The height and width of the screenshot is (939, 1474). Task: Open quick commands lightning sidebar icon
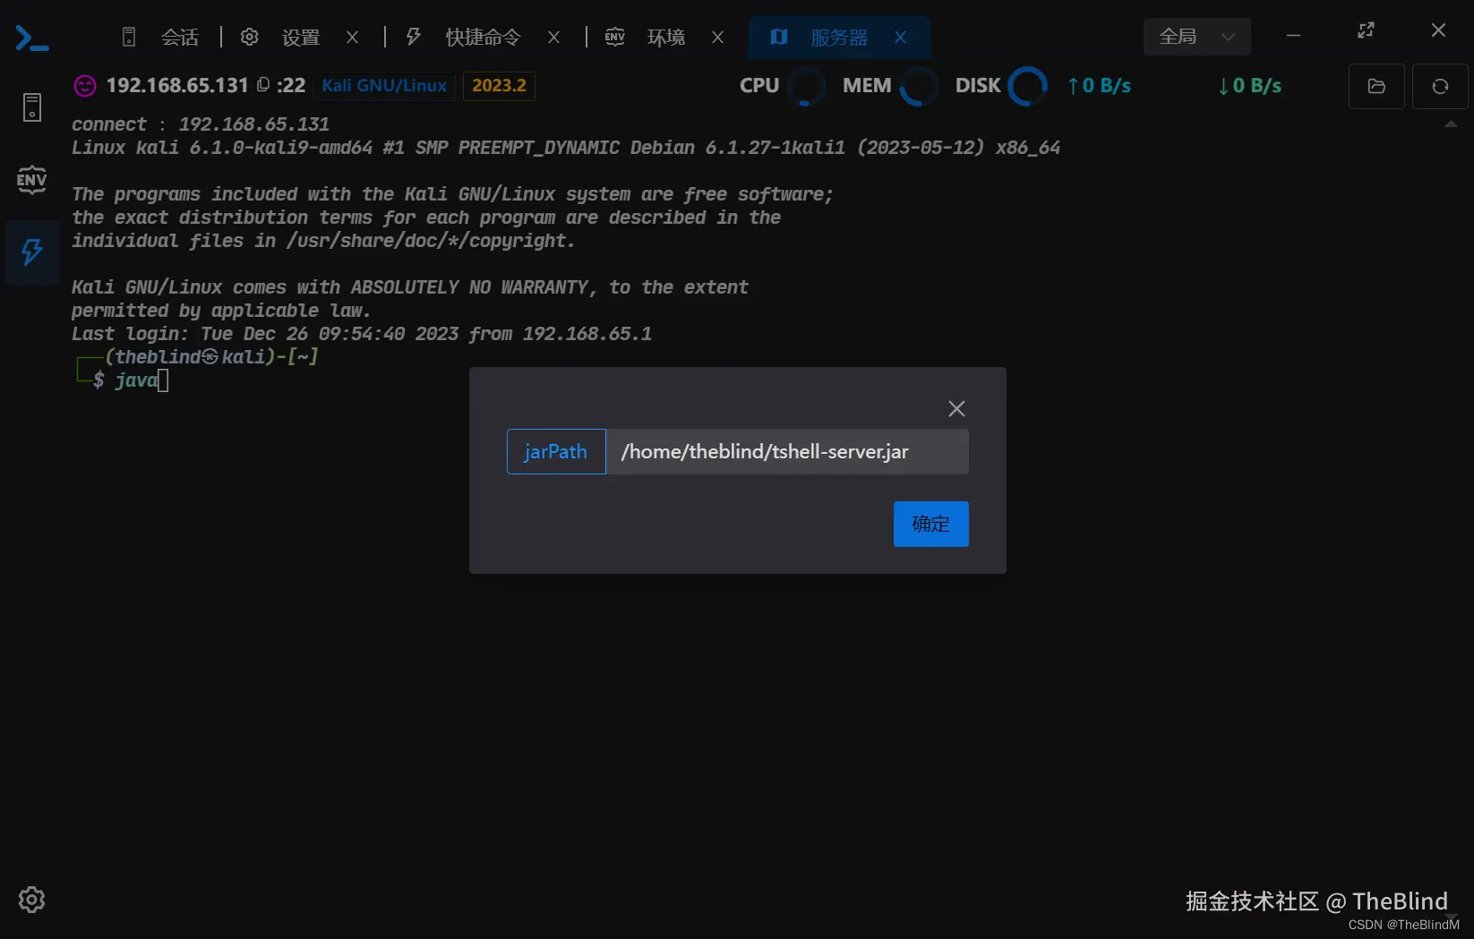click(x=32, y=252)
